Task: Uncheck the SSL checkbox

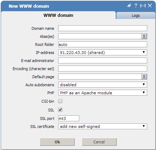Action: tap(60, 110)
